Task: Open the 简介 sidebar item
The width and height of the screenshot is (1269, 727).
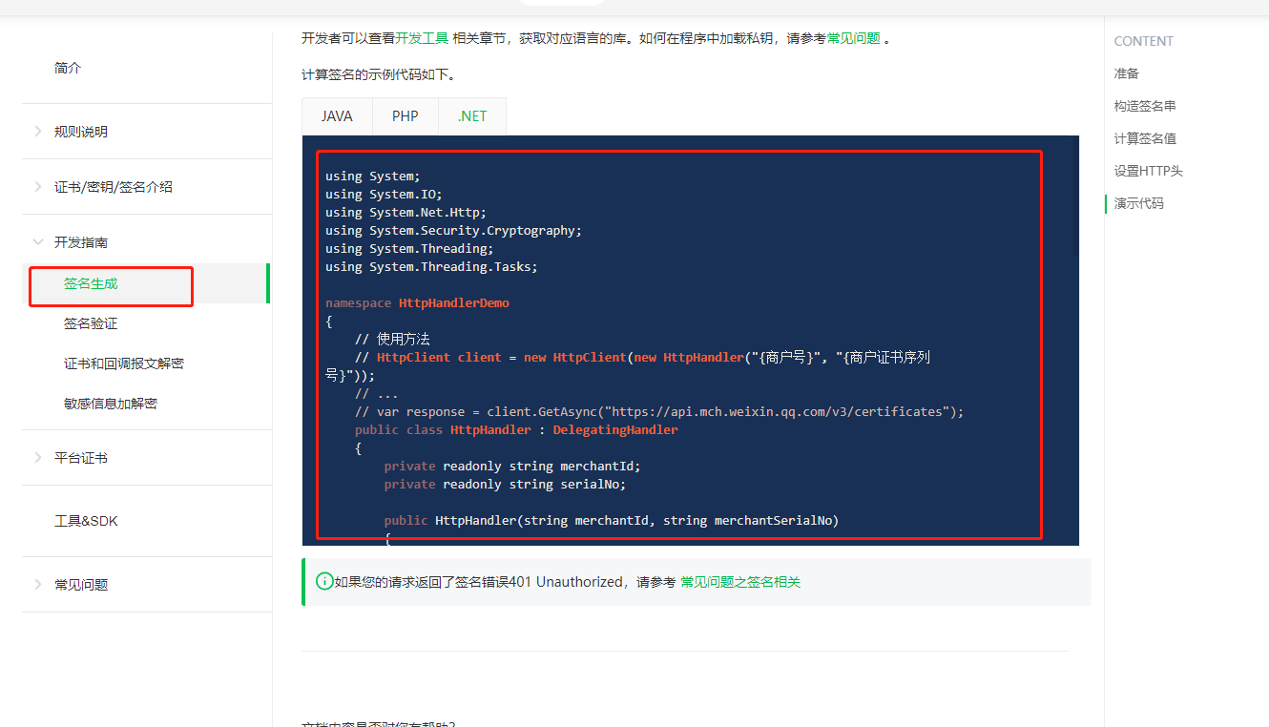Action: pyautogui.click(x=68, y=69)
